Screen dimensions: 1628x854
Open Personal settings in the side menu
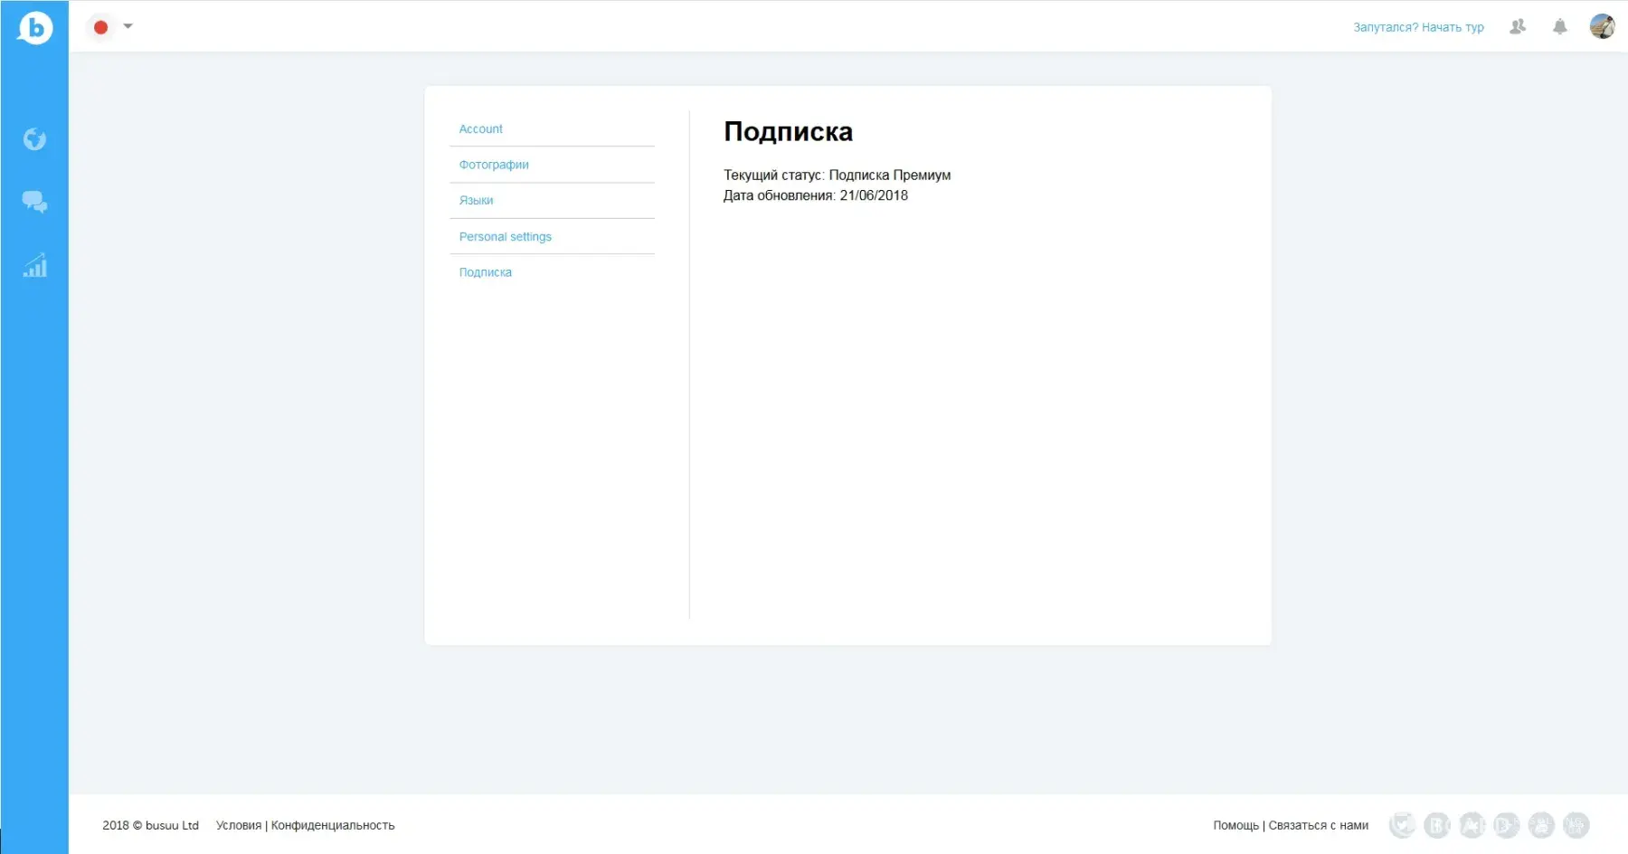[505, 237]
